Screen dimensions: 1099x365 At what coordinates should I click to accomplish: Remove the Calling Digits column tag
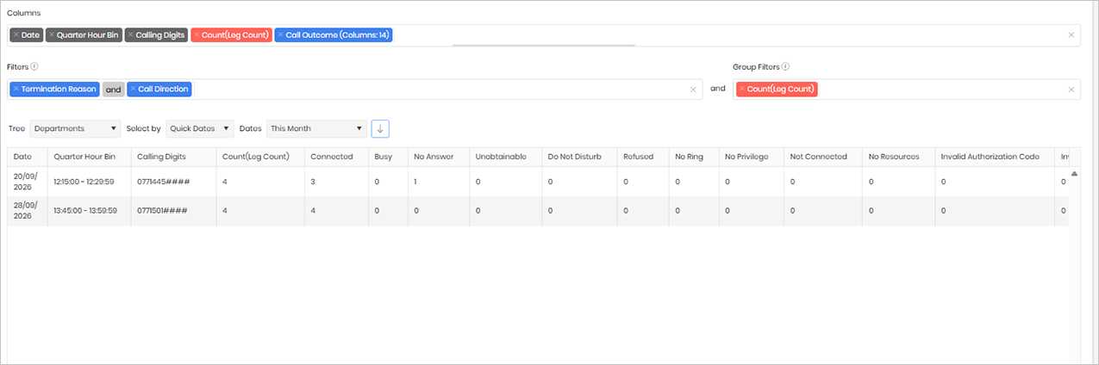click(131, 35)
